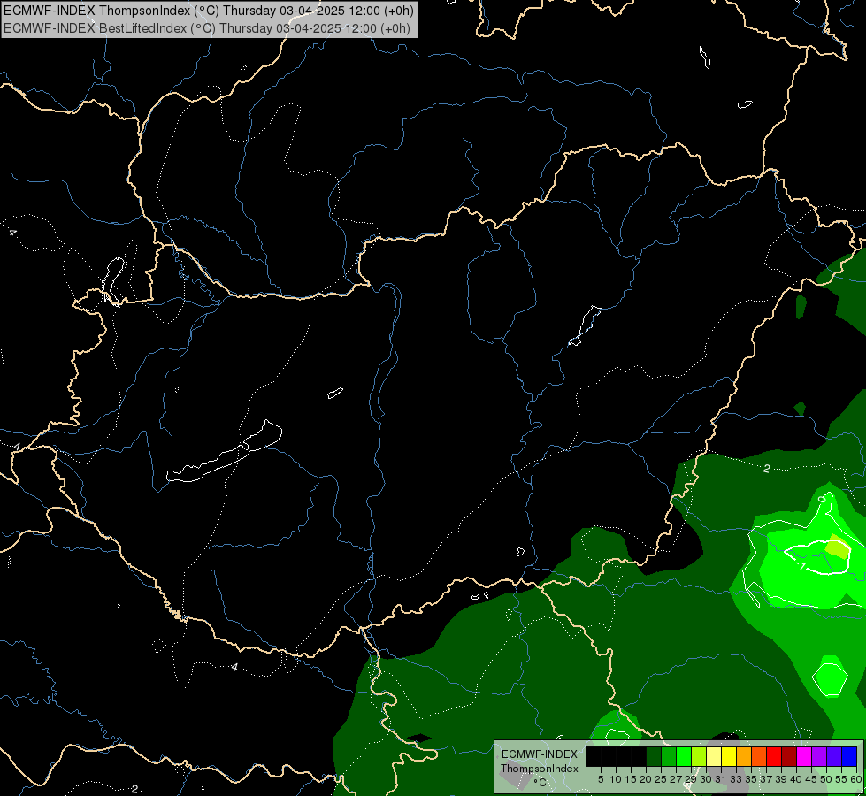Click legend tick label 29
This screenshot has width=866, height=796.
691,779
